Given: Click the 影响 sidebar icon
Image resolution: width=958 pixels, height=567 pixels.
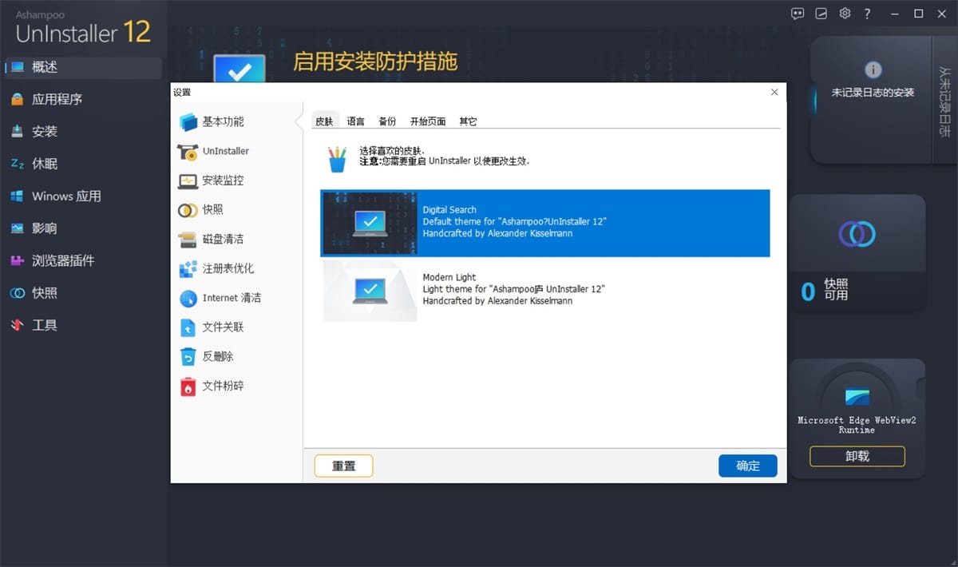Looking at the screenshot, I should click(x=18, y=228).
